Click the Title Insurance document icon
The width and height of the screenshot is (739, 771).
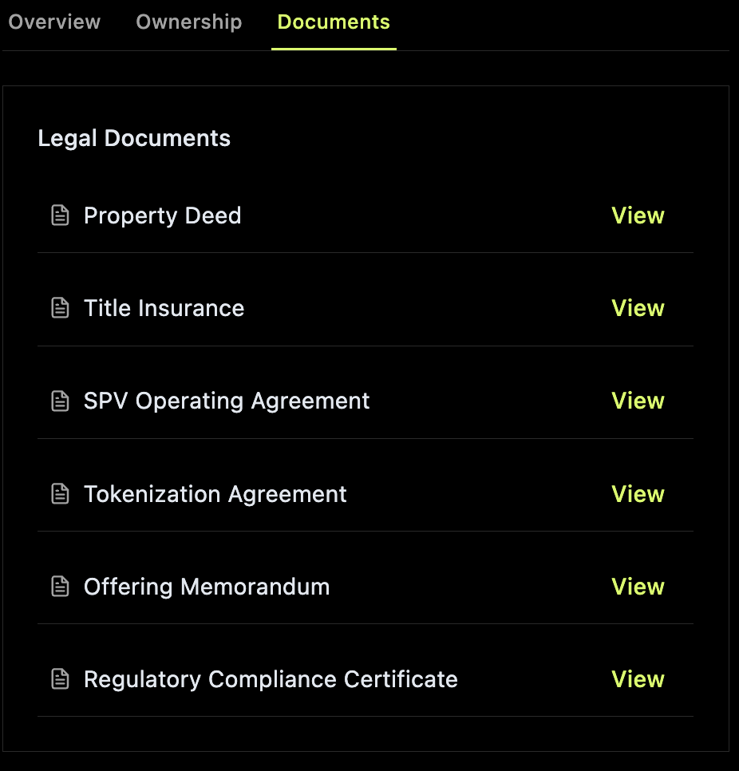click(x=60, y=308)
